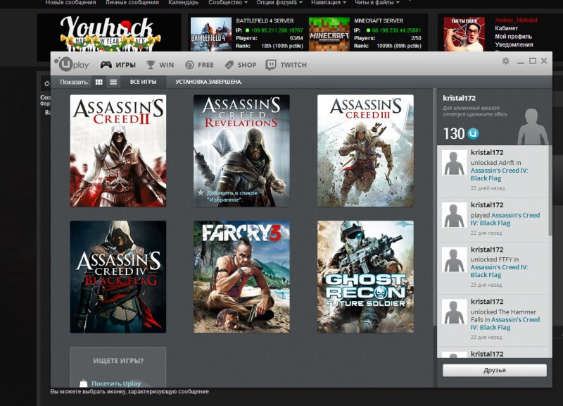Open Assassin's Creed Revelations game tile

pyautogui.click(x=241, y=151)
